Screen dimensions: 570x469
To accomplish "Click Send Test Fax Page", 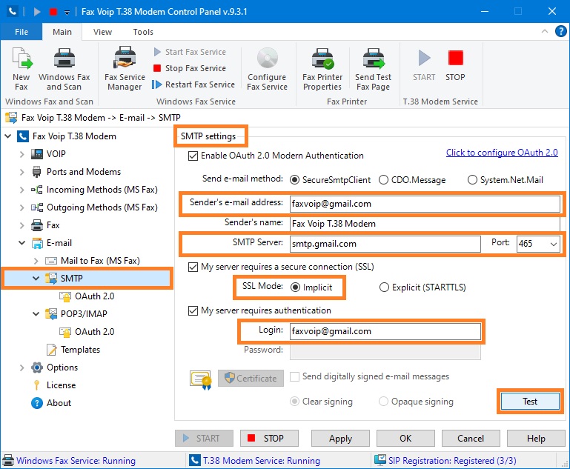I will 374,69.
